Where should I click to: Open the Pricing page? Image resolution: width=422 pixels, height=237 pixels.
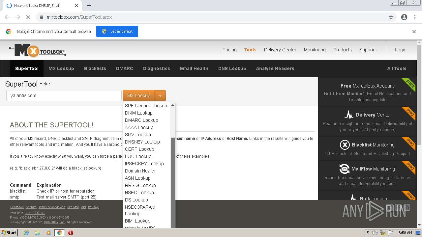click(x=229, y=50)
